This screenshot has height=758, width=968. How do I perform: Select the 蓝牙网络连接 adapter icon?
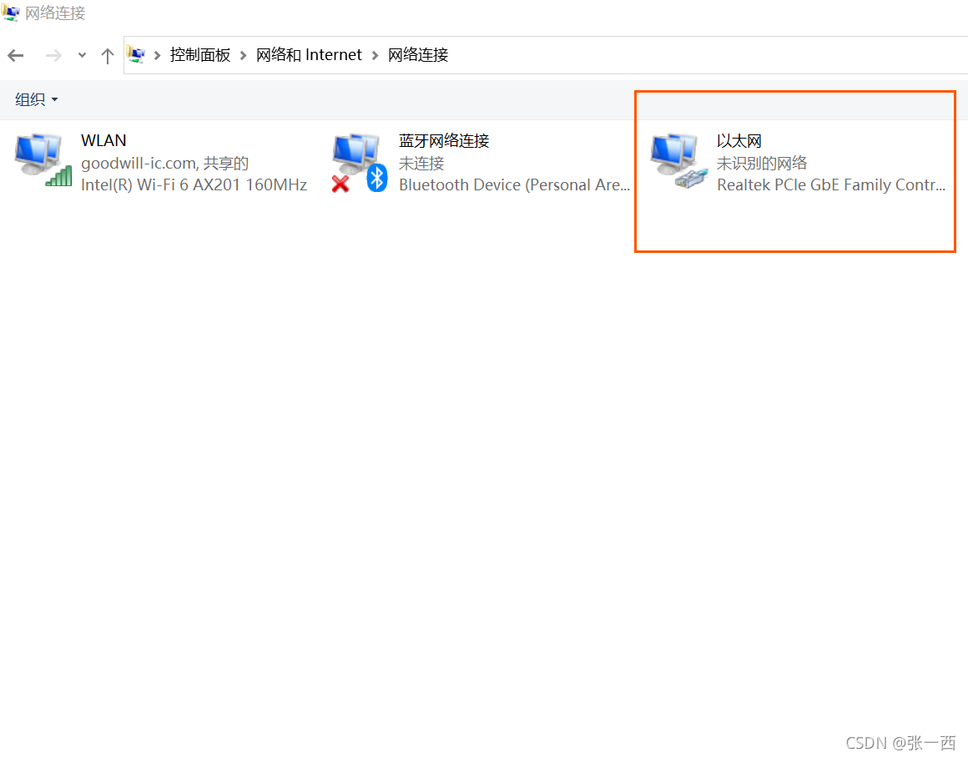tap(360, 162)
